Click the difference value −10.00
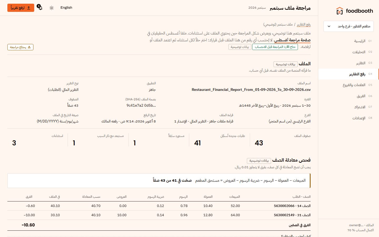This screenshot has width=379, height=237. (29, 215)
